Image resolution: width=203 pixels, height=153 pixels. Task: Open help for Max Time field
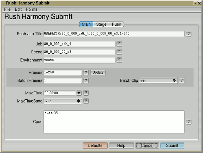tap(86, 93)
